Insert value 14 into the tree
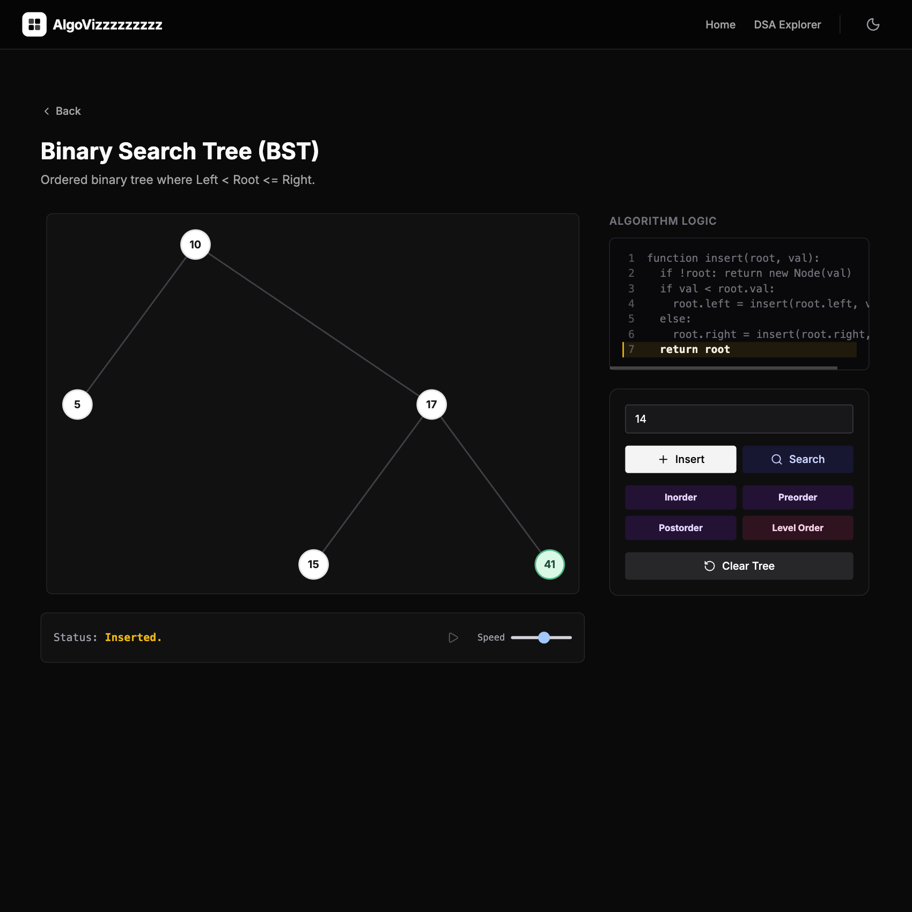Viewport: 912px width, 912px height. [x=680, y=459]
